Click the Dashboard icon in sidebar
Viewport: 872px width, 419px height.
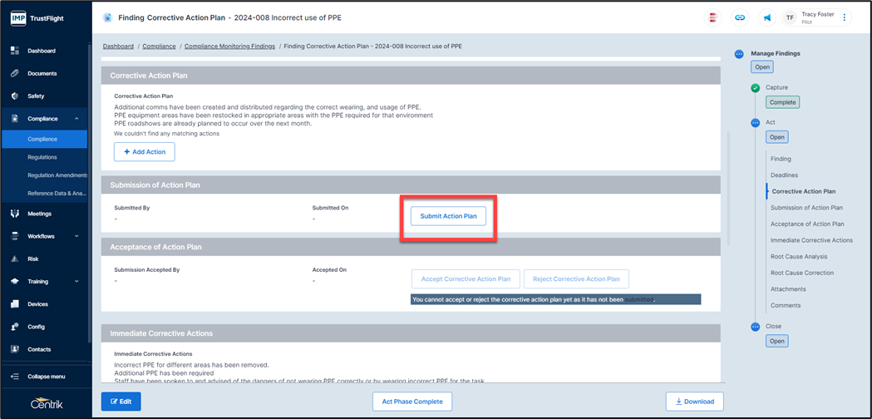coord(15,51)
